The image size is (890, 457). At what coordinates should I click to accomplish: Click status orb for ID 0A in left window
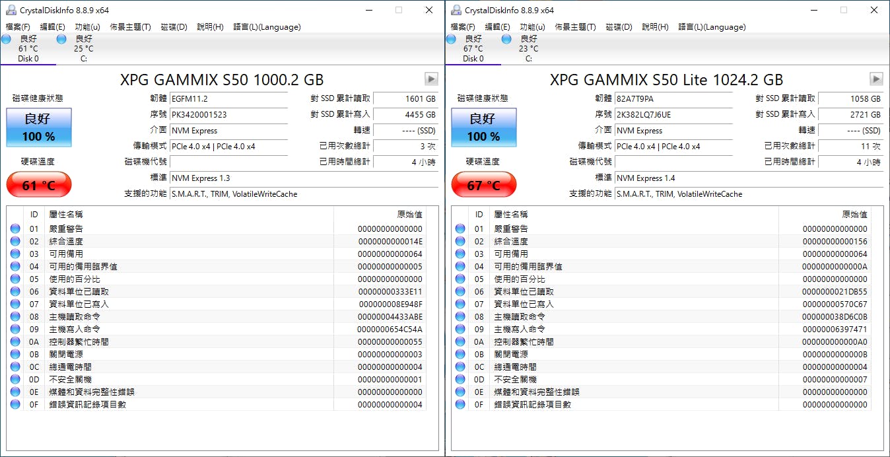[15, 341]
